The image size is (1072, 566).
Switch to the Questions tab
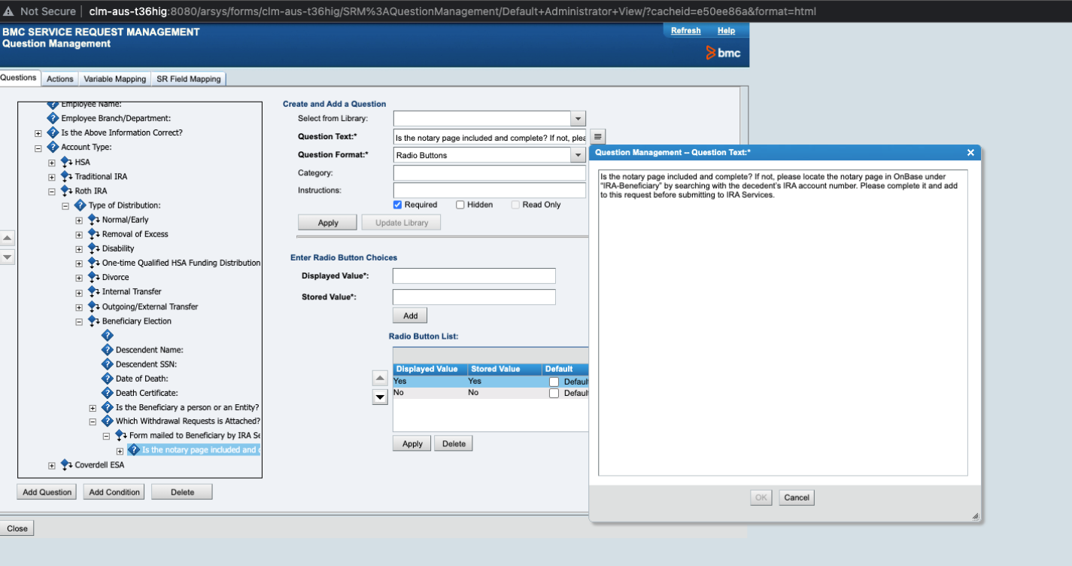coord(18,78)
